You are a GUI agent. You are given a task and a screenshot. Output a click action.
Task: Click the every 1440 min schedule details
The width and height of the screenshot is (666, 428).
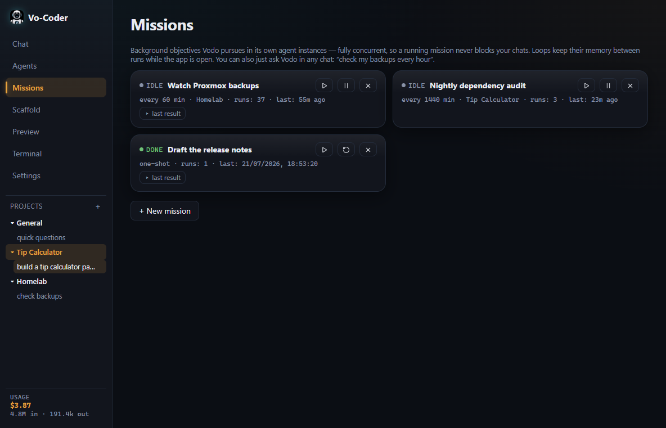[x=510, y=100]
